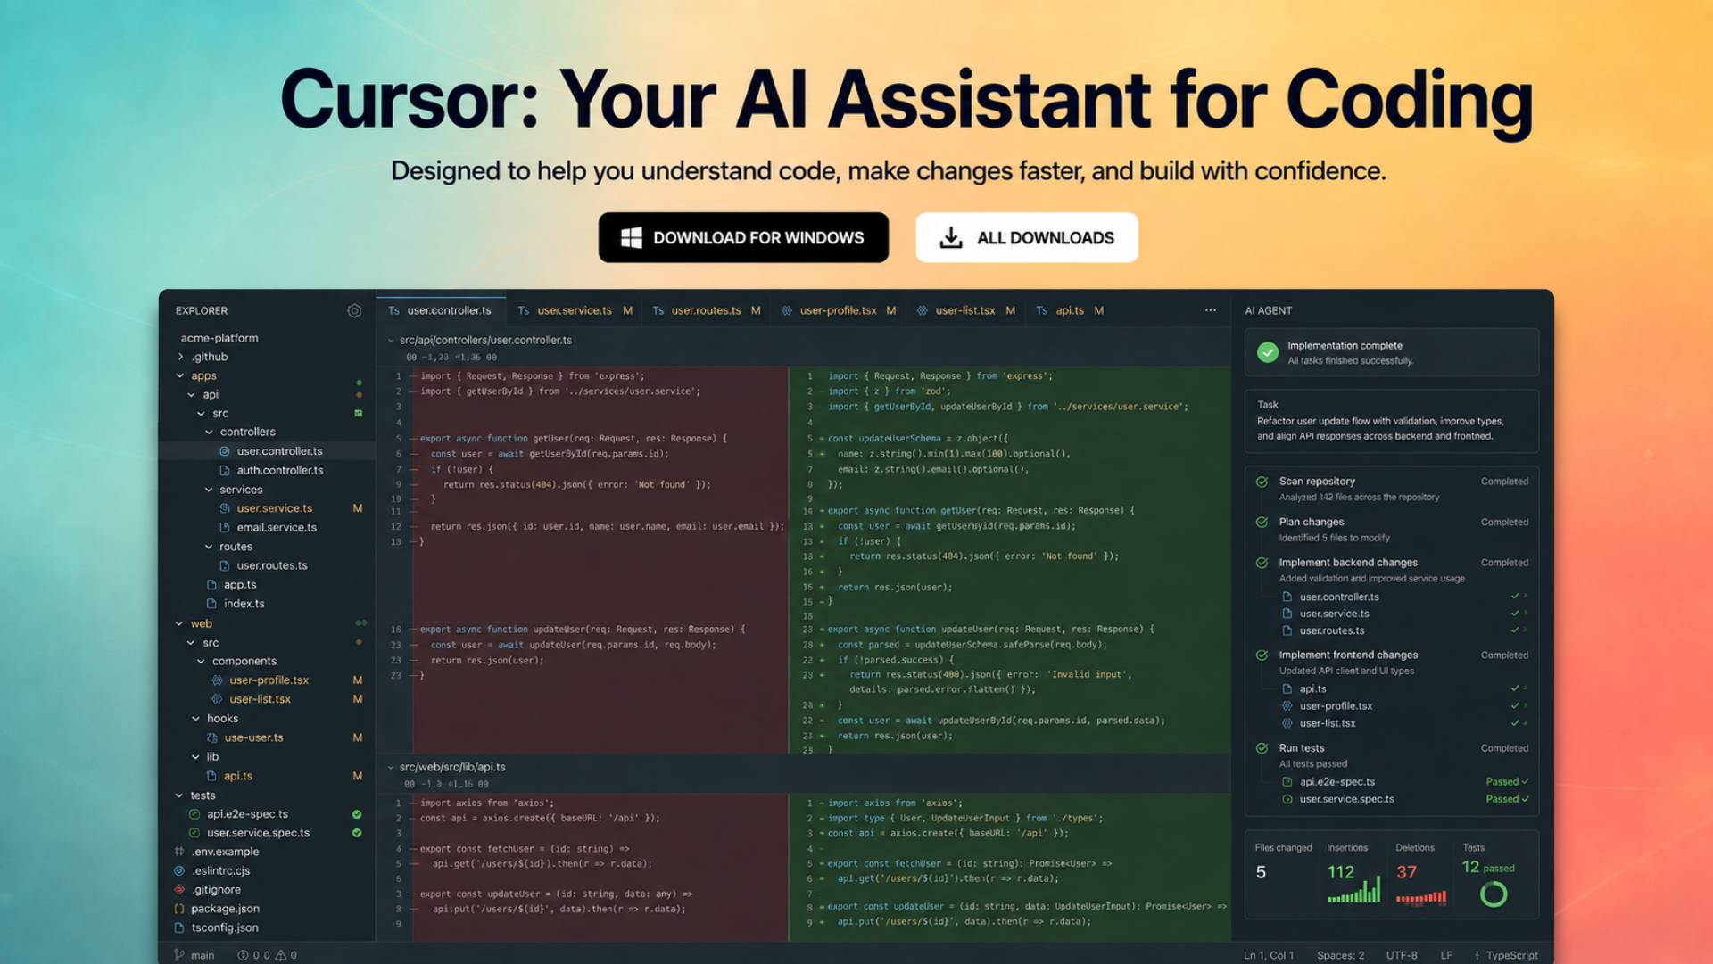Select the user-profile.tsx tab

click(x=838, y=310)
